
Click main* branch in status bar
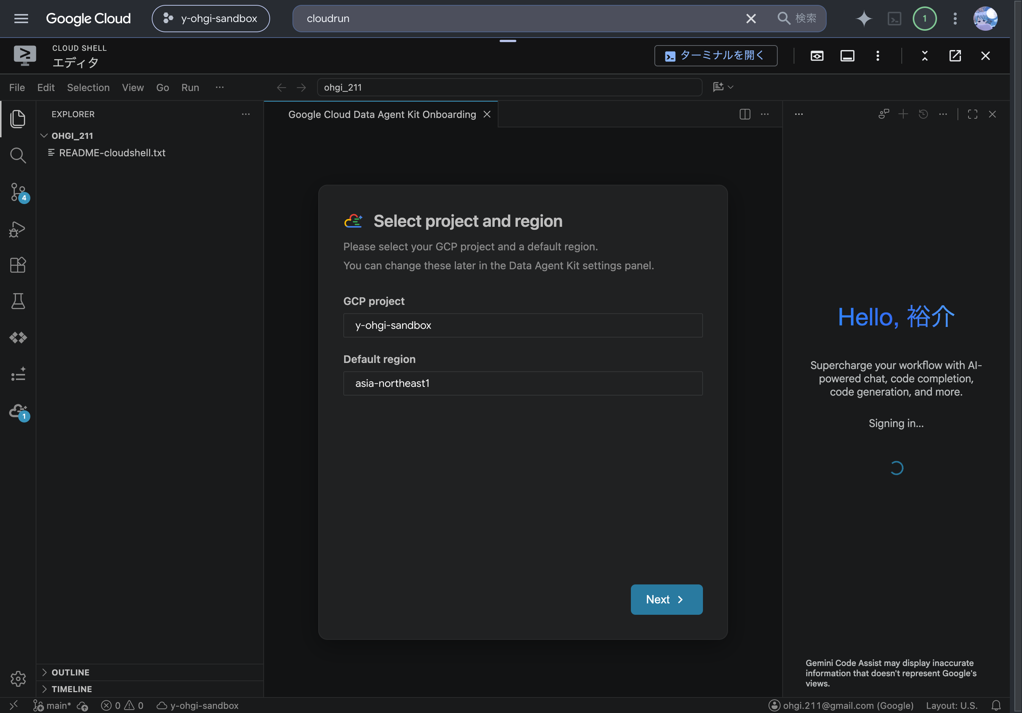click(x=52, y=705)
